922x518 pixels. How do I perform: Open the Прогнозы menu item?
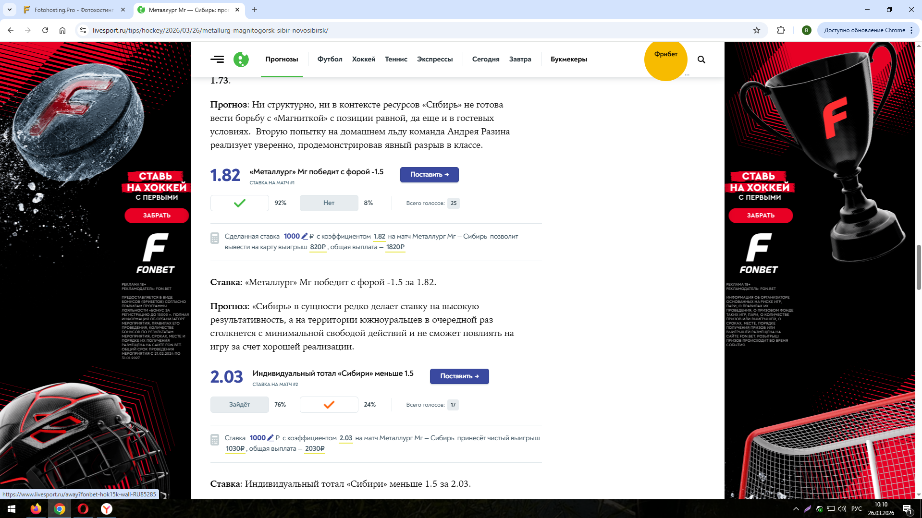click(x=282, y=60)
